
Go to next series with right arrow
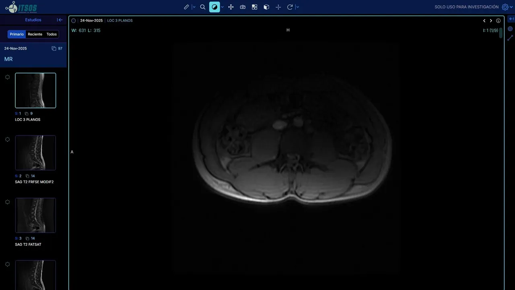click(x=491, y=21)
